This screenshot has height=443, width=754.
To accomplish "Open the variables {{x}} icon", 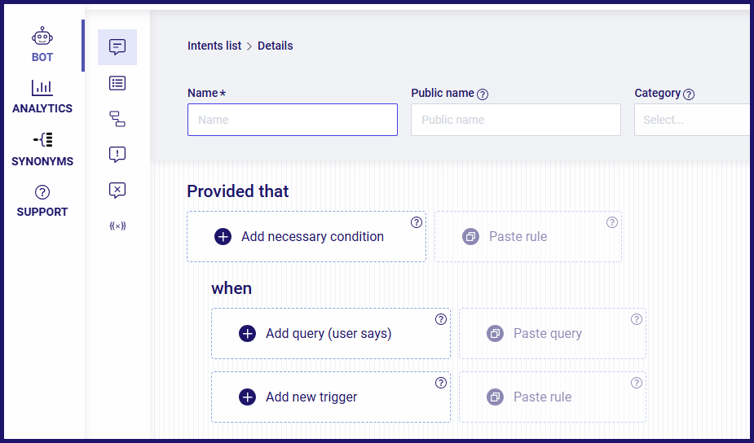I will tap(117, 226).
